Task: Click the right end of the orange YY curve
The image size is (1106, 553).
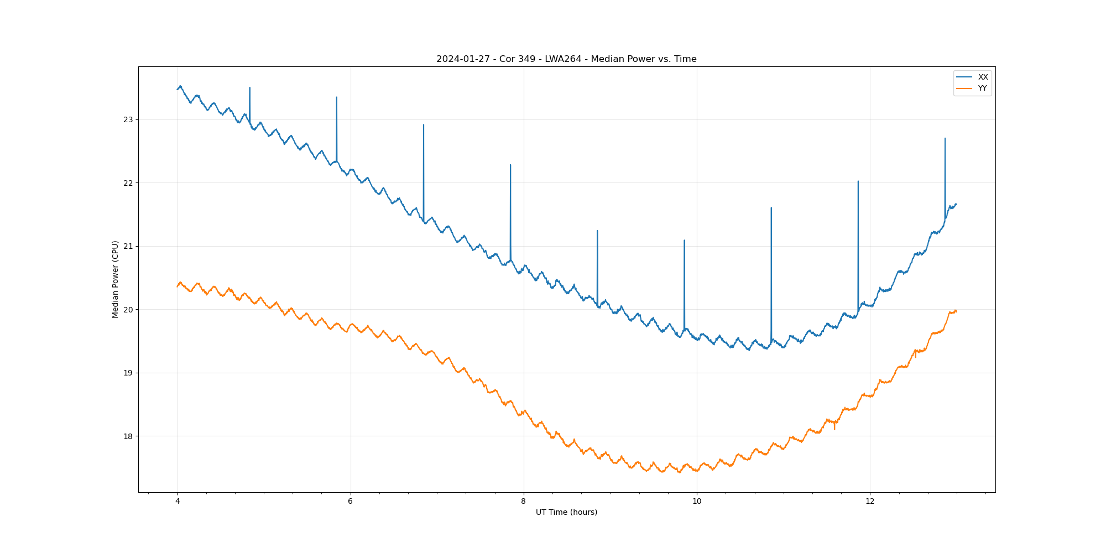Action: [x=956, y=311]
